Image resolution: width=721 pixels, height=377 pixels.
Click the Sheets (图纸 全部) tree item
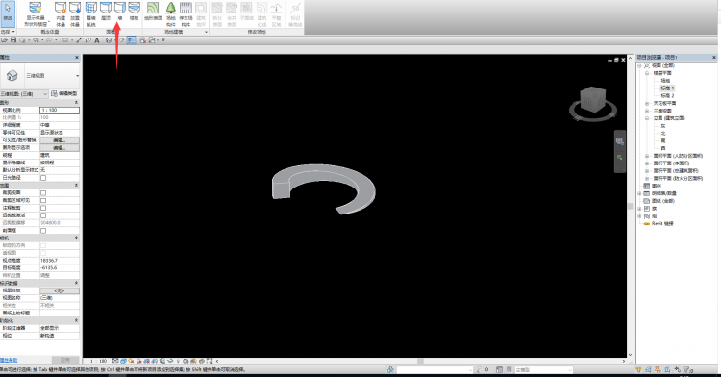coord(662,201)
